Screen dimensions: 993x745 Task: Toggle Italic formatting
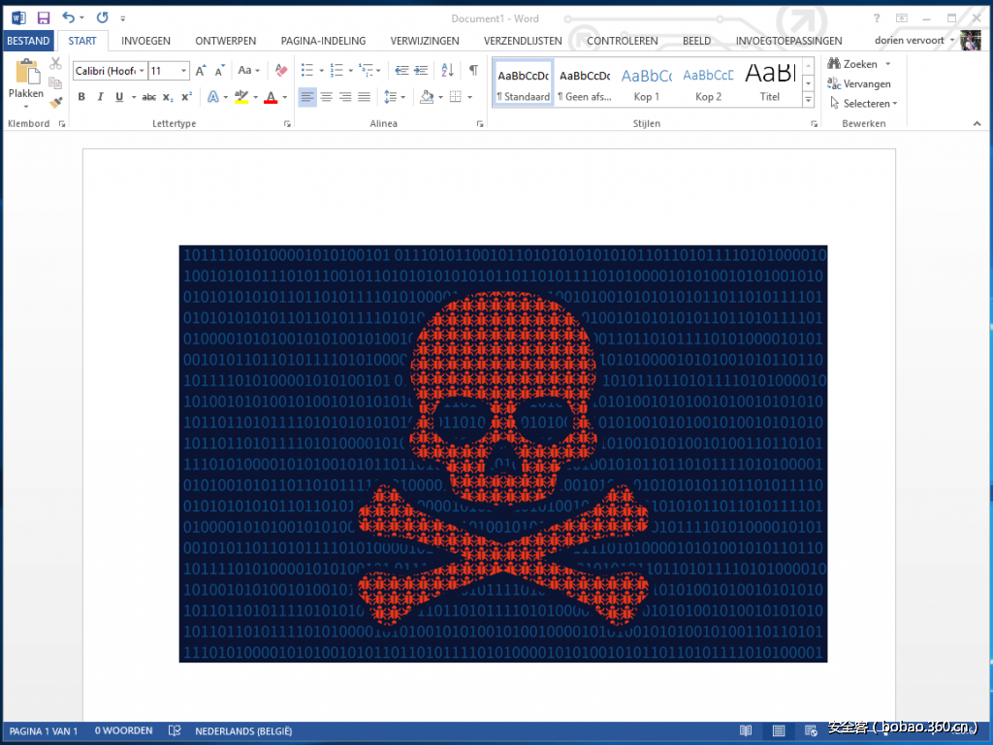tap(100, 97)
